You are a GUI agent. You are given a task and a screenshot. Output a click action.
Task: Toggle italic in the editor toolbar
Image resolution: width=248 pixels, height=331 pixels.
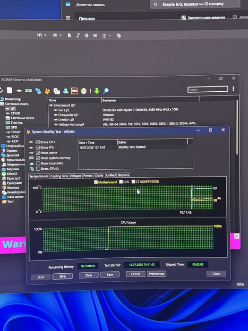(78, 35)
